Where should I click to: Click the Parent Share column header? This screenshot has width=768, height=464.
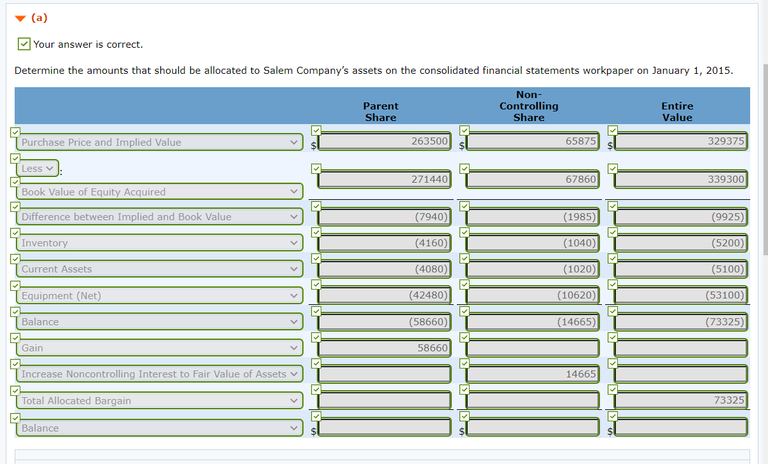coord(381,111)
